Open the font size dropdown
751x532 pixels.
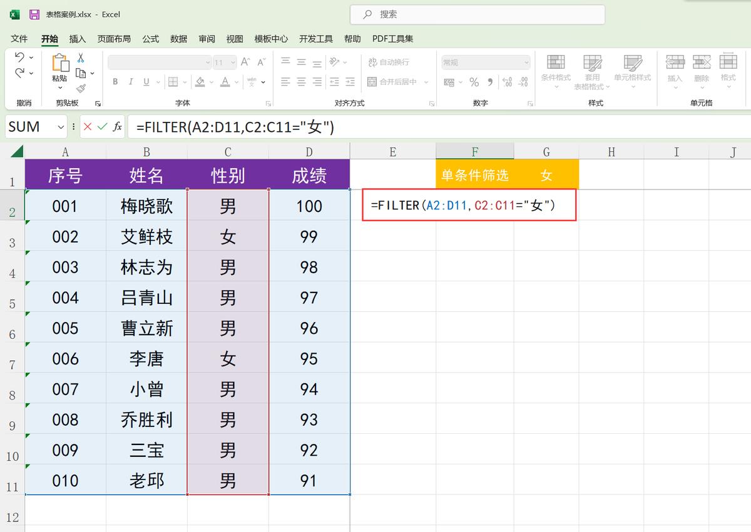tap(233, 63)
